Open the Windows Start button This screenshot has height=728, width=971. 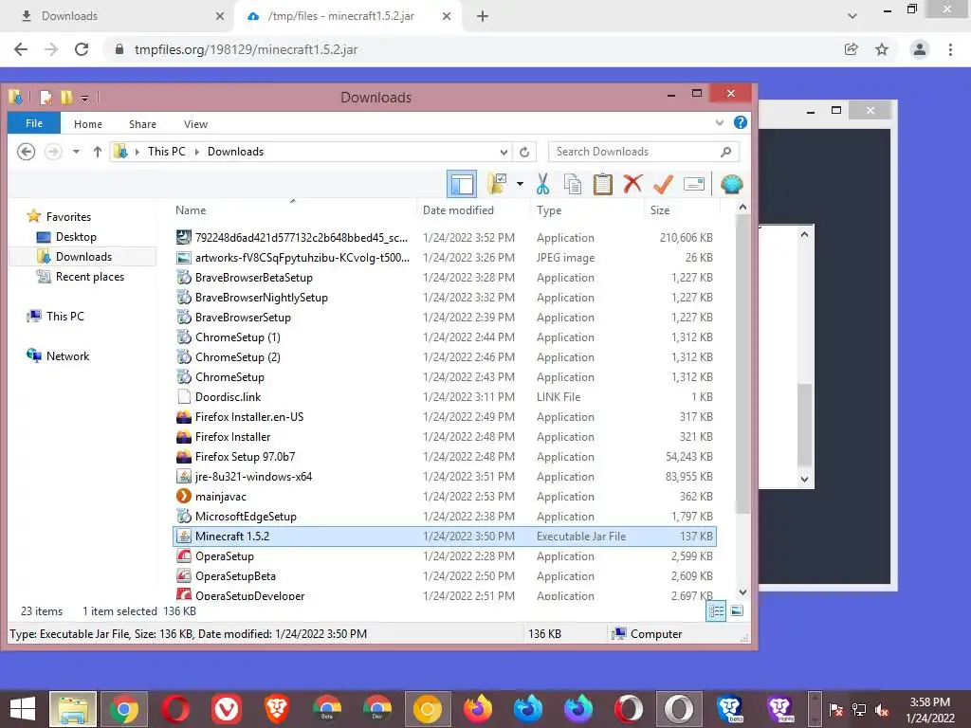click(x=23, y=709)
